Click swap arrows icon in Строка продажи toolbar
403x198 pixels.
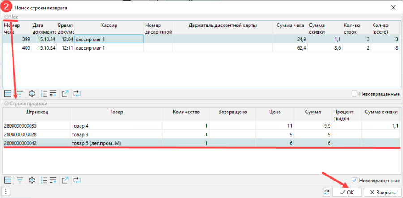coord(77,180)
